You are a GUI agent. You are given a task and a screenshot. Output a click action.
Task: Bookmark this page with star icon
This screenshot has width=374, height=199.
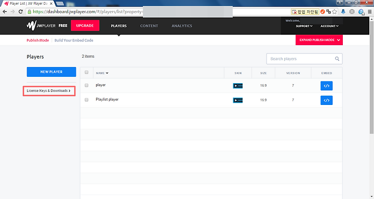[335, 11]
